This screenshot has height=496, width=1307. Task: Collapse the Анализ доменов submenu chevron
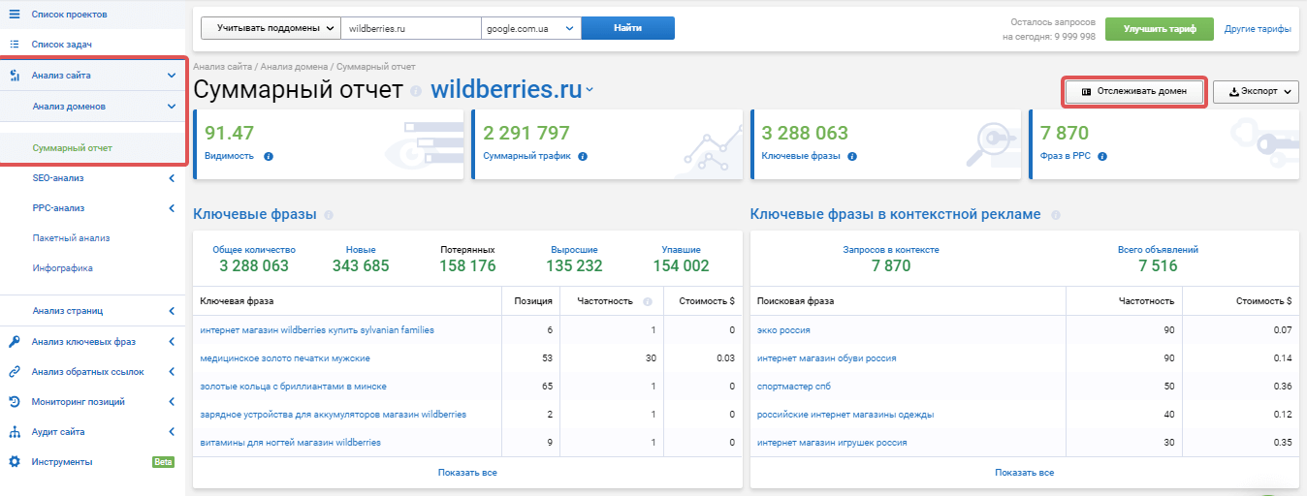(172, 106)
